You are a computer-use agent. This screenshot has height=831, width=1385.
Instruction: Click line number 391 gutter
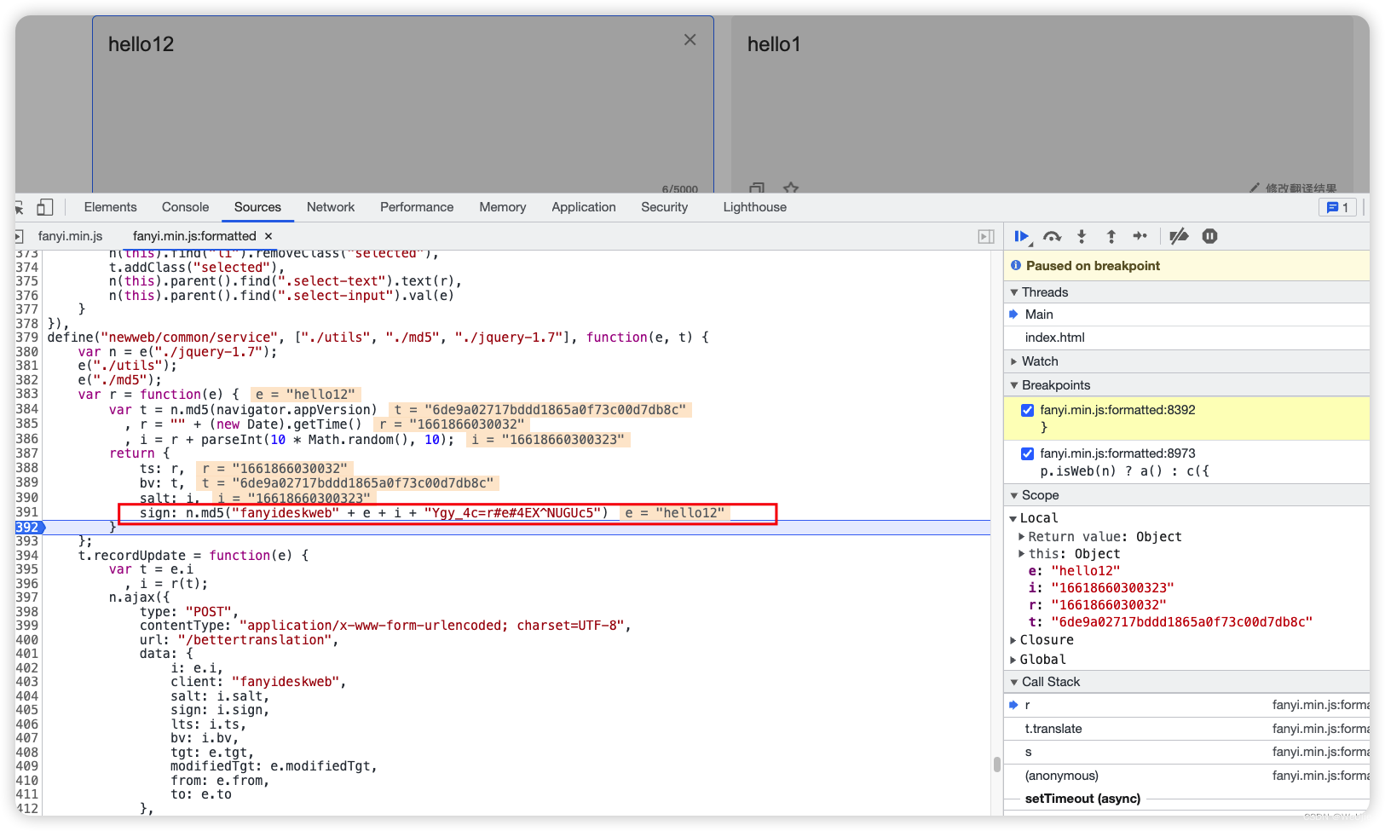[x=27, y=512]
